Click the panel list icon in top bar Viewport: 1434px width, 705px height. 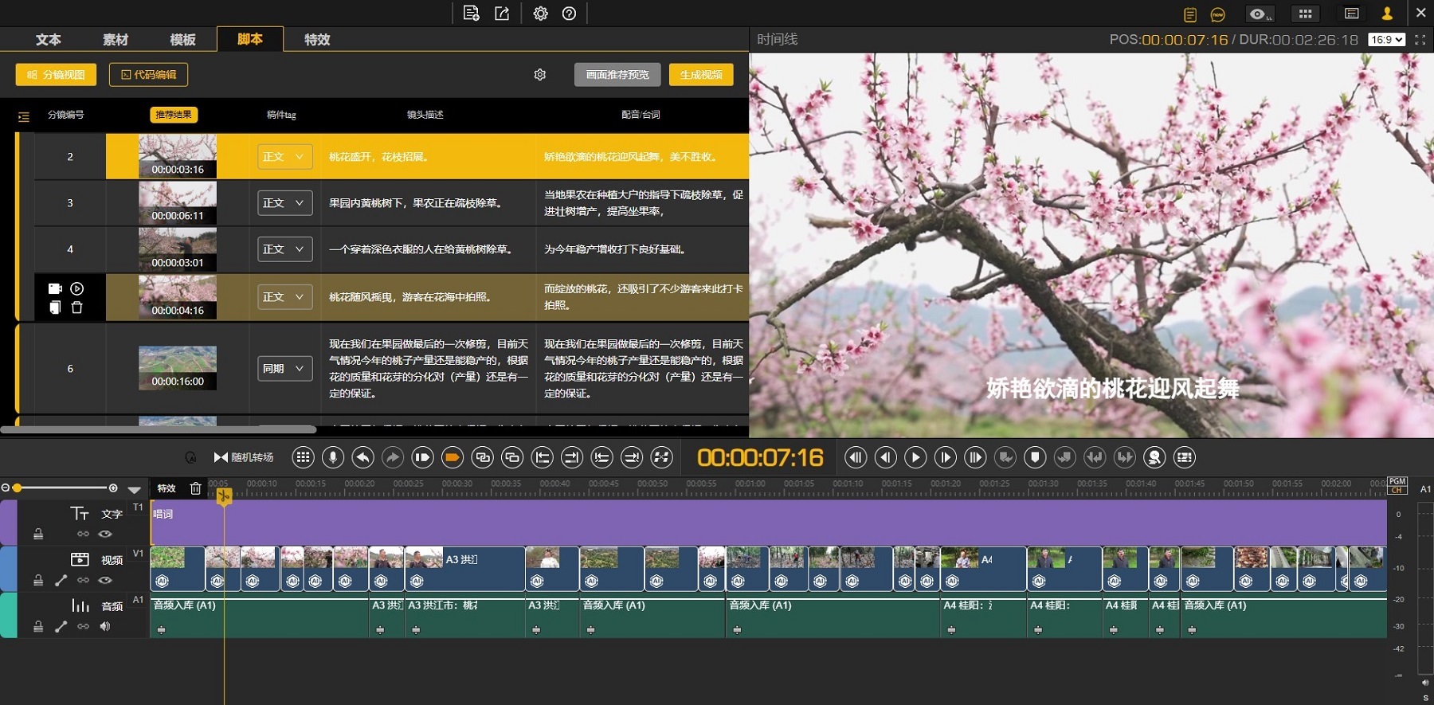click(x=1351, y=14)
